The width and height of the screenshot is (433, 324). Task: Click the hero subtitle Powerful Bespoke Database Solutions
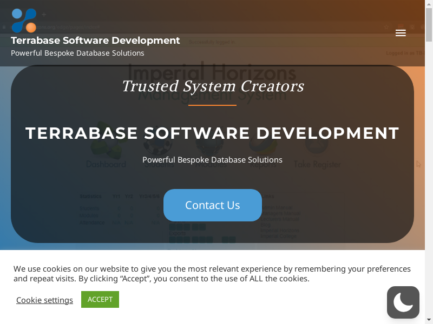(212, 160)
